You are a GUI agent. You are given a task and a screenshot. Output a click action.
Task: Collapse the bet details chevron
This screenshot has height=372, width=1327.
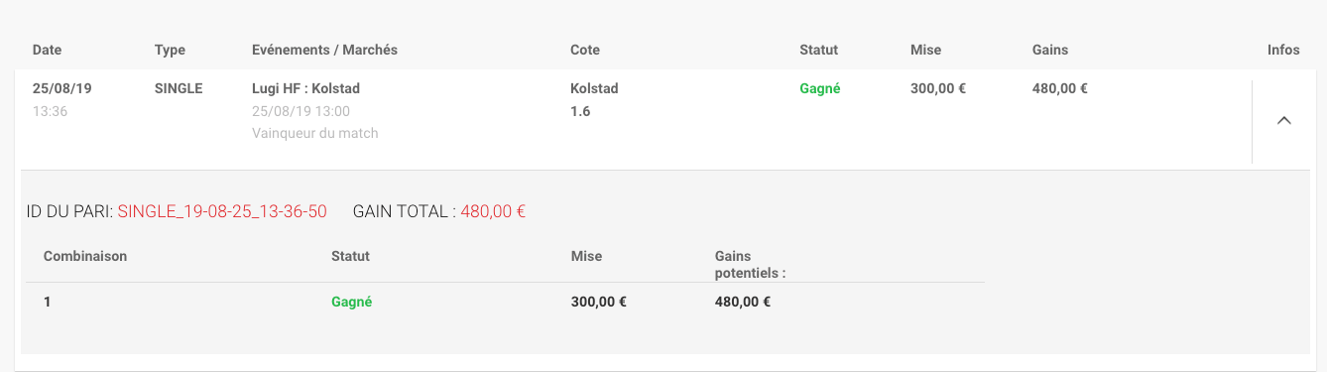pos(1283,120)
